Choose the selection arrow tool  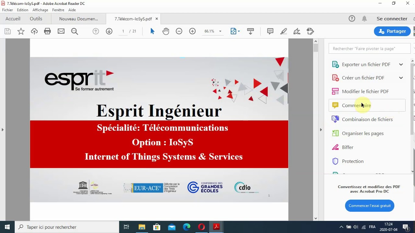(152, 31)
